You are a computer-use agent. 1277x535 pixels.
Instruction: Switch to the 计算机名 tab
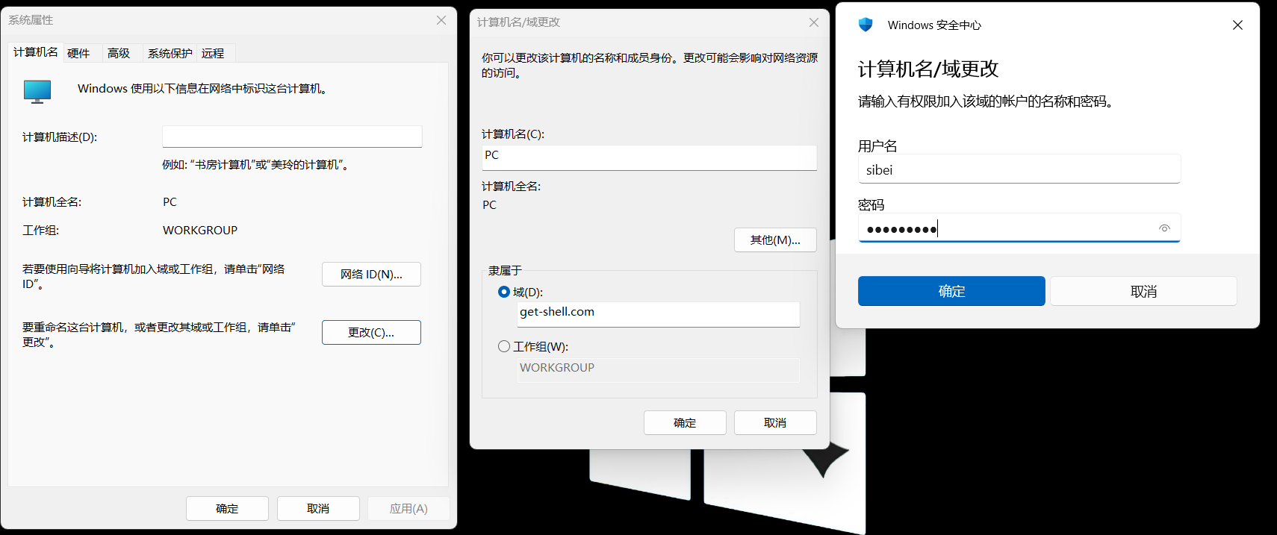[36, 52]
